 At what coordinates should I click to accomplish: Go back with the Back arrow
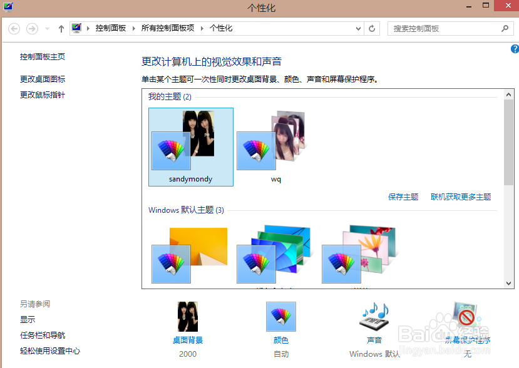point(14,29)
